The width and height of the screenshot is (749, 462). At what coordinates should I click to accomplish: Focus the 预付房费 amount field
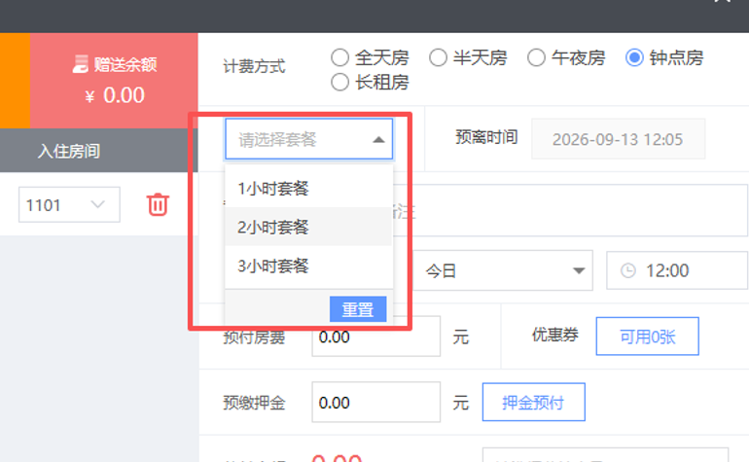tap(375, 337)
